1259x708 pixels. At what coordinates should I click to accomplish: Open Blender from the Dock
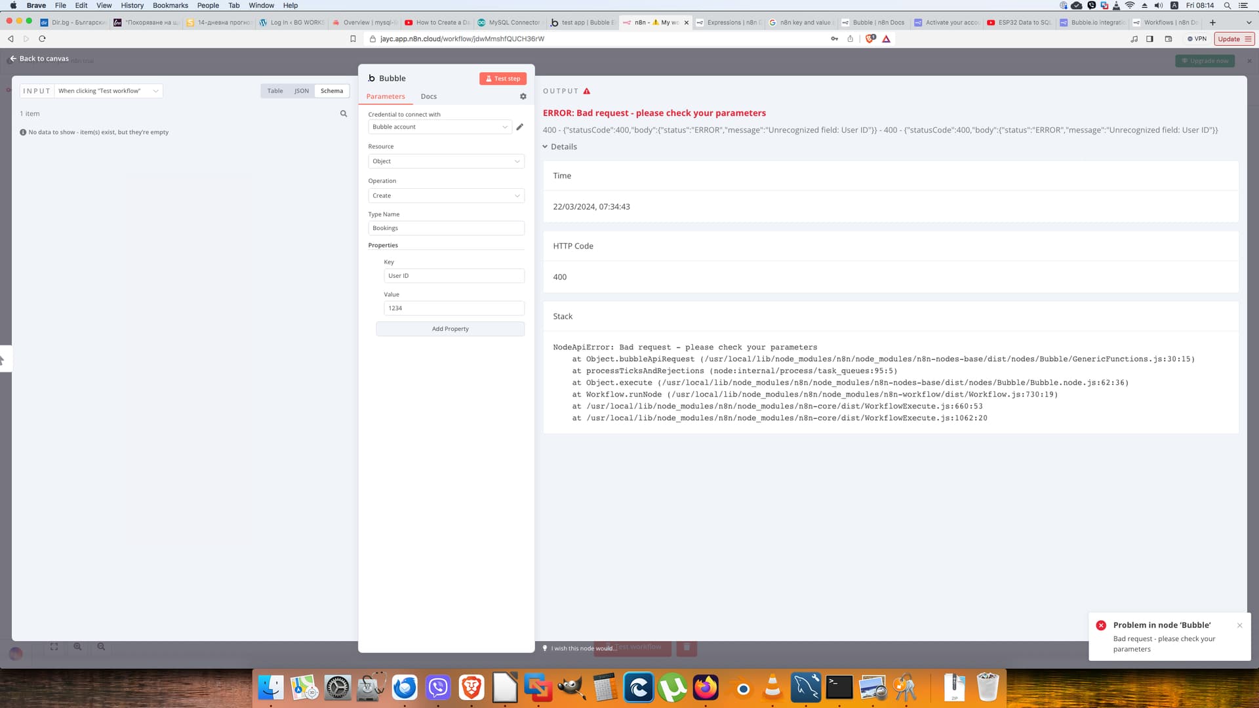point(743,689)
